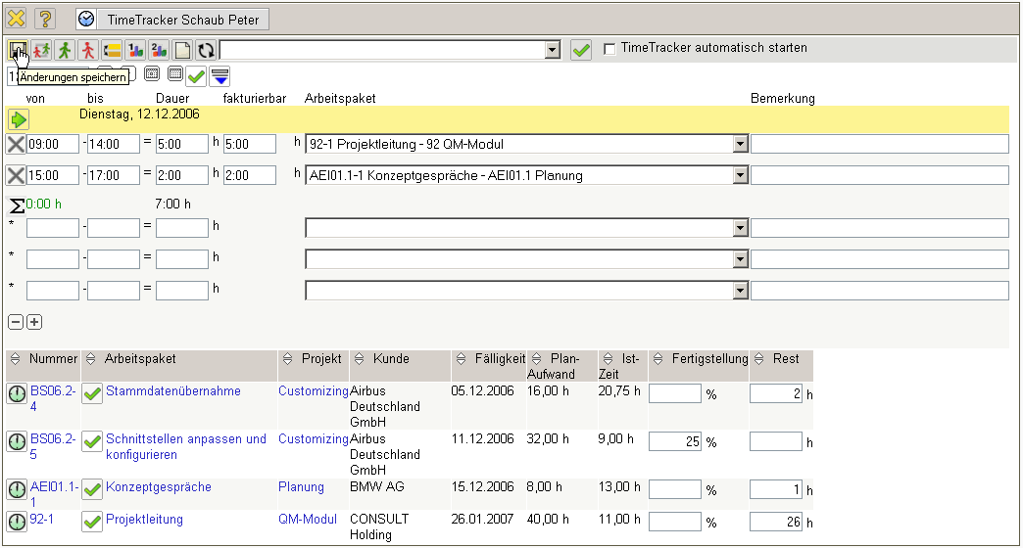Click the red walking person icon
This screenshot has height=548, width=1023.
88,50
